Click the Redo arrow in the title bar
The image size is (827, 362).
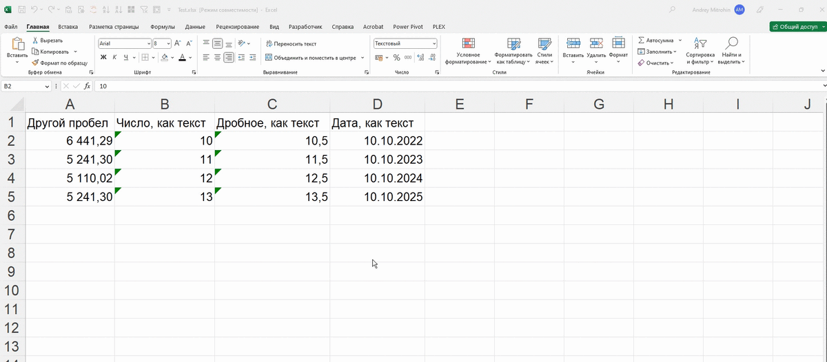(x=52, y=10)
